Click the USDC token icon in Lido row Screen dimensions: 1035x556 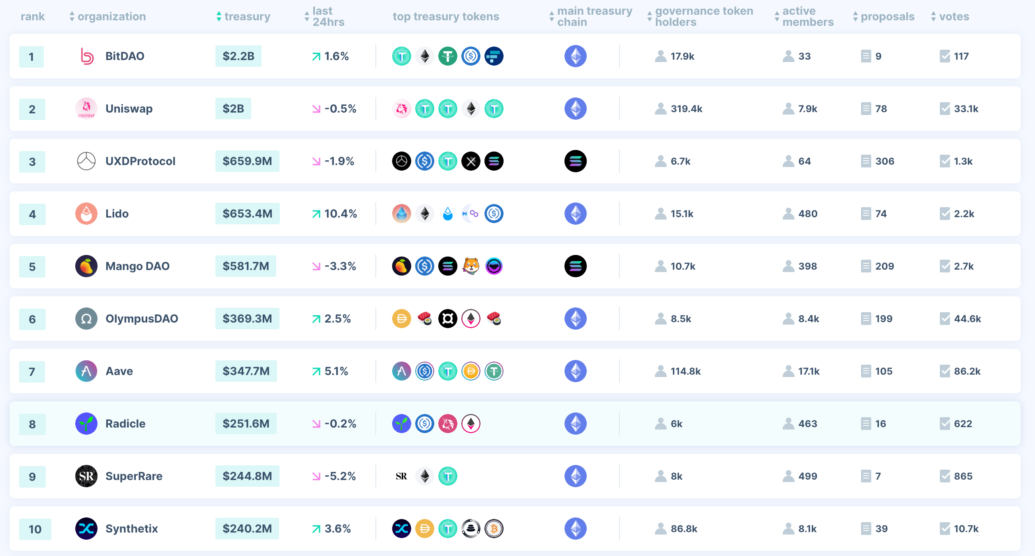coord(494,214)
